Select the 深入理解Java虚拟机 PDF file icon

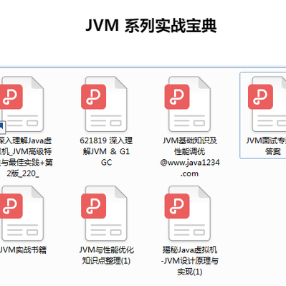22,104
